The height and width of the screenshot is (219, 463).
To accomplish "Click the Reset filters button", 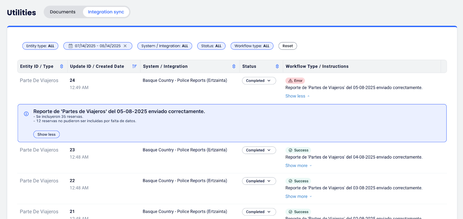I will (287, 46).
